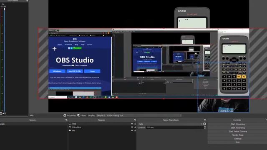The image size is (267, 150).
Task: Hide the Web source with eye icon
Action: click(x=132, y=124)
